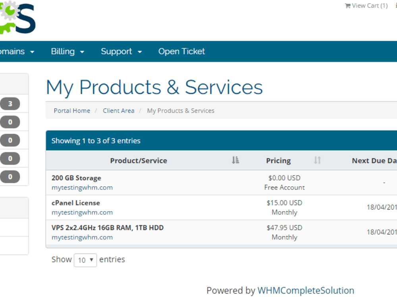Open the Domains menu in the navbar
This screenshot has width=397, height=297.
click(16, 51)
